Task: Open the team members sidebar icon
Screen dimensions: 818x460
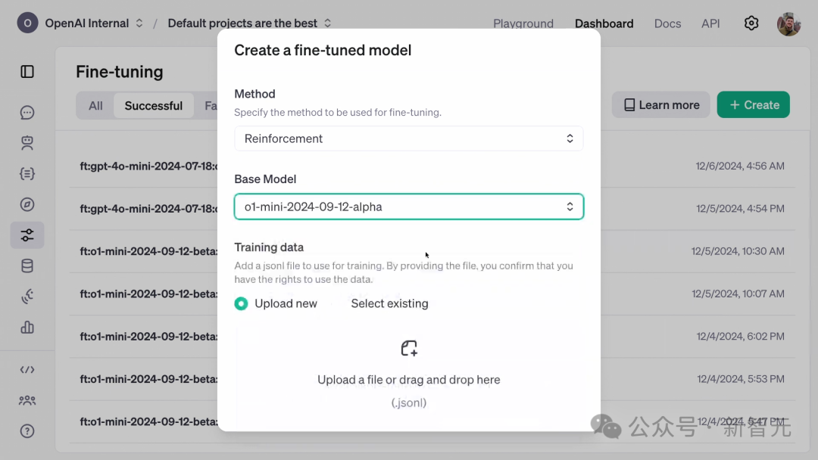Action: [27, 400]
